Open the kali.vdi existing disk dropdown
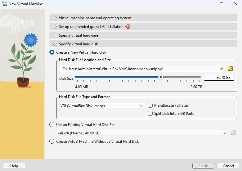242x171 pixels. [142, 133]
